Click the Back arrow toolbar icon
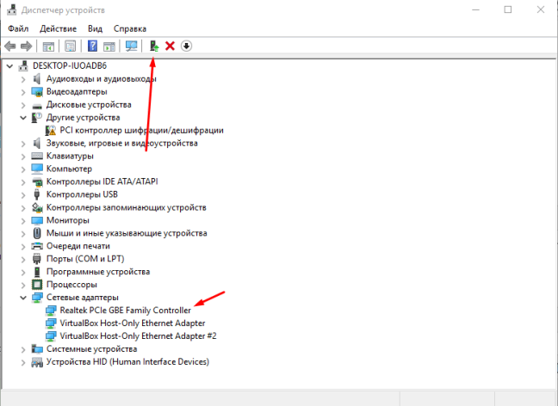 (x=10, y=46)
